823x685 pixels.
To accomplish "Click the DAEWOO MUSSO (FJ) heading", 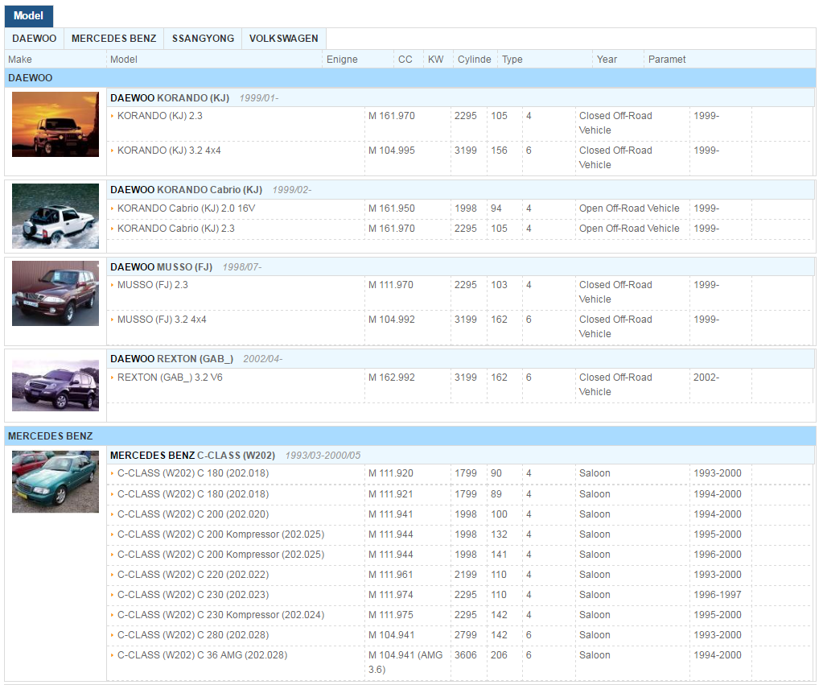I will pyautogui.click(x=161, y=267).
